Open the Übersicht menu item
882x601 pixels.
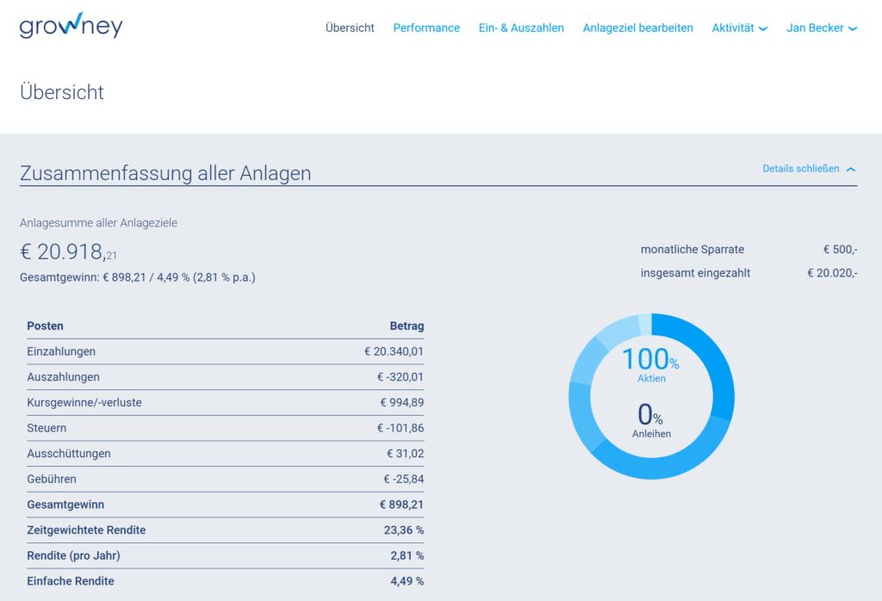[350, 28]
